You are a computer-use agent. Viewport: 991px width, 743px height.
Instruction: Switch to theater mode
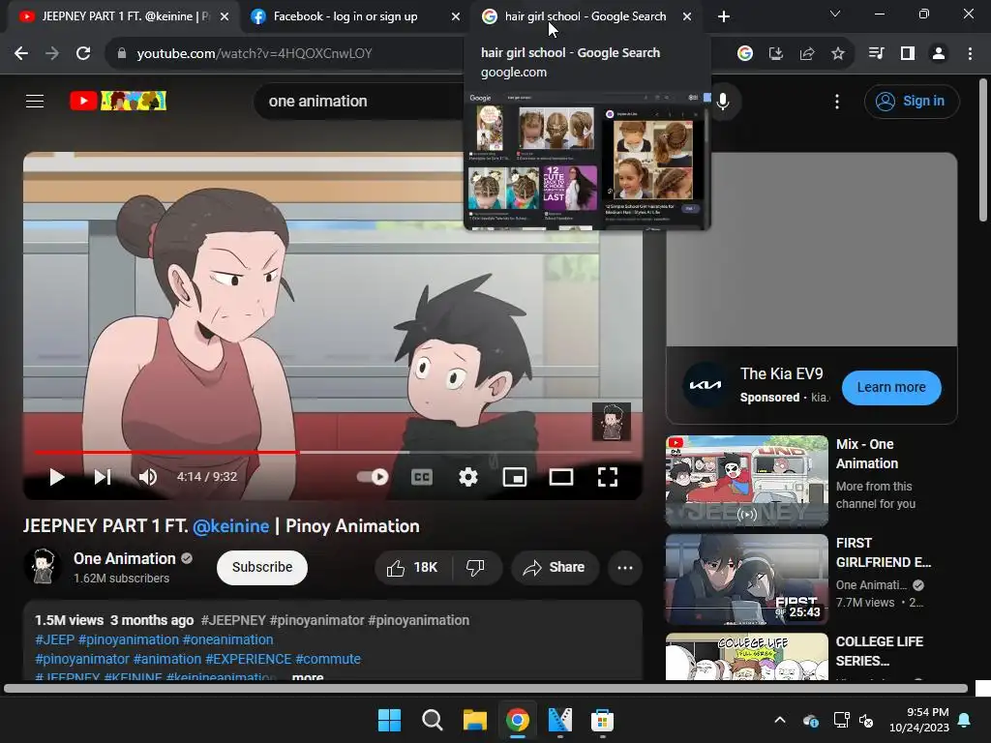click(560, 477)
